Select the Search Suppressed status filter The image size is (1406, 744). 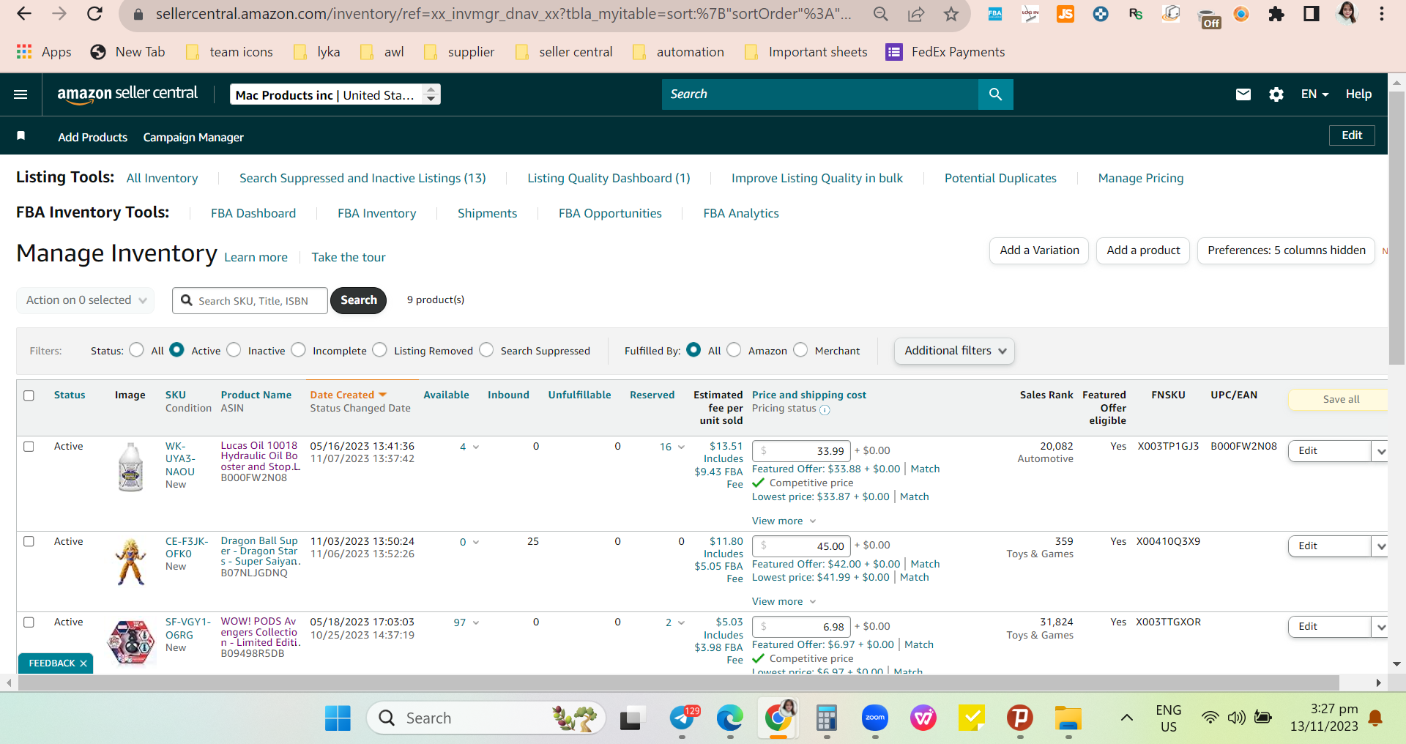[x=486, y=350]
